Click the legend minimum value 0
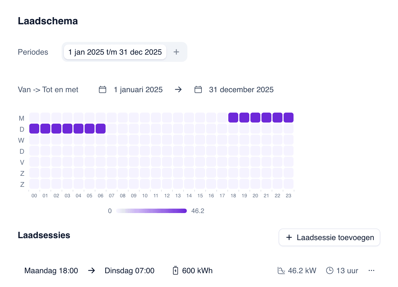 tap(110, 211)
